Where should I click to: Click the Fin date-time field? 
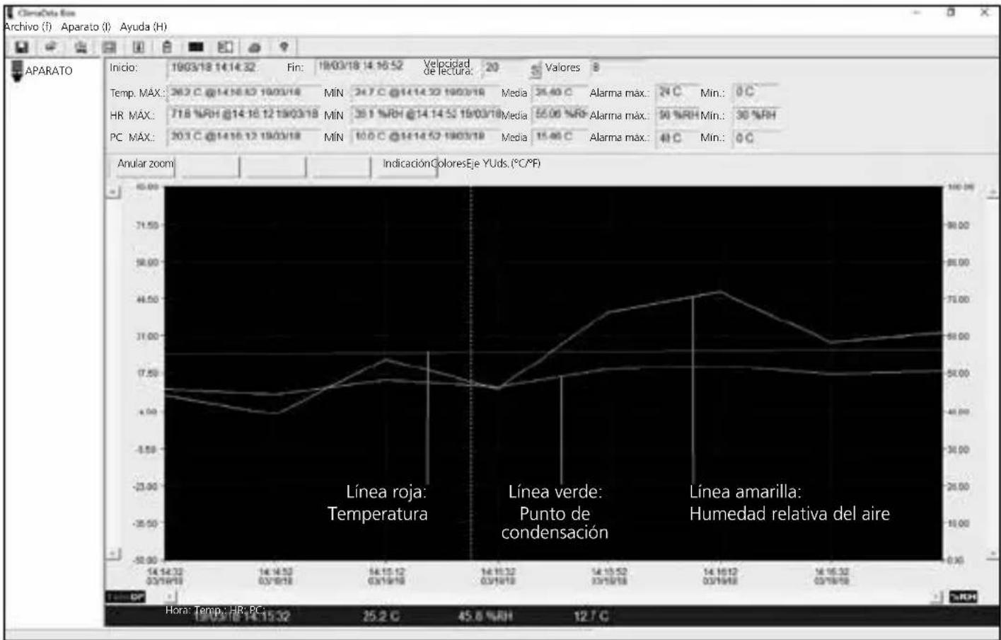pos(364,66)
